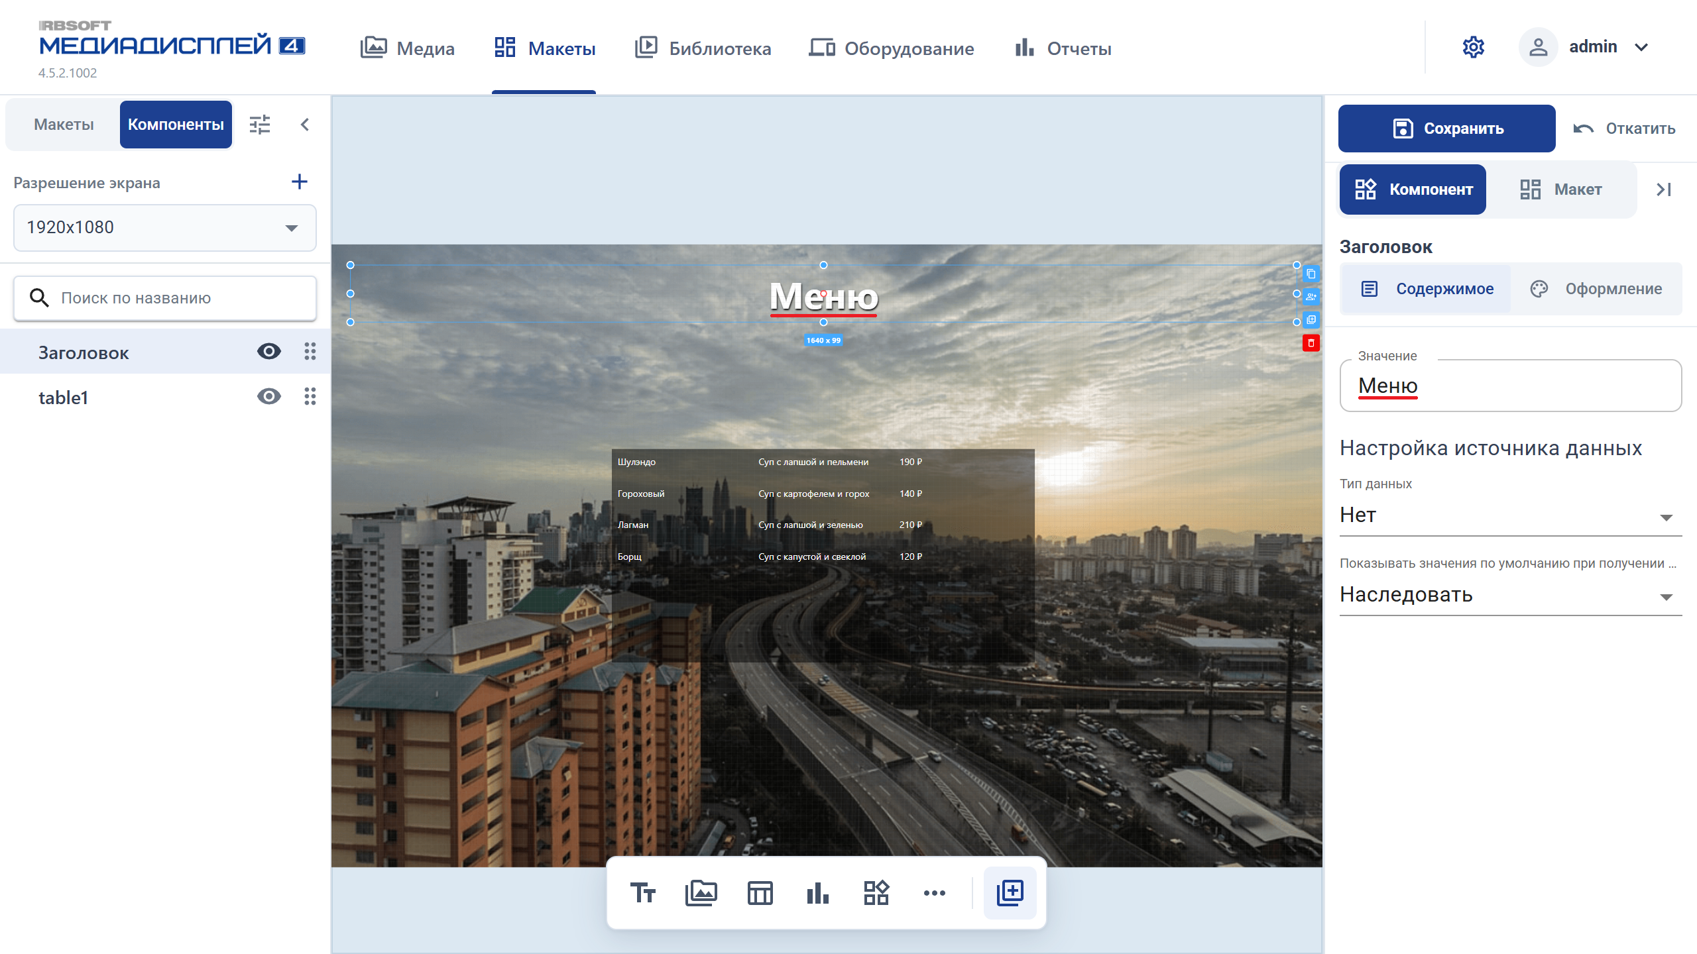Delete the selected heading with red trash icon
The width and height of the screenshot is (1697, 954).
pyautogui.click(x=1311, y=343)
